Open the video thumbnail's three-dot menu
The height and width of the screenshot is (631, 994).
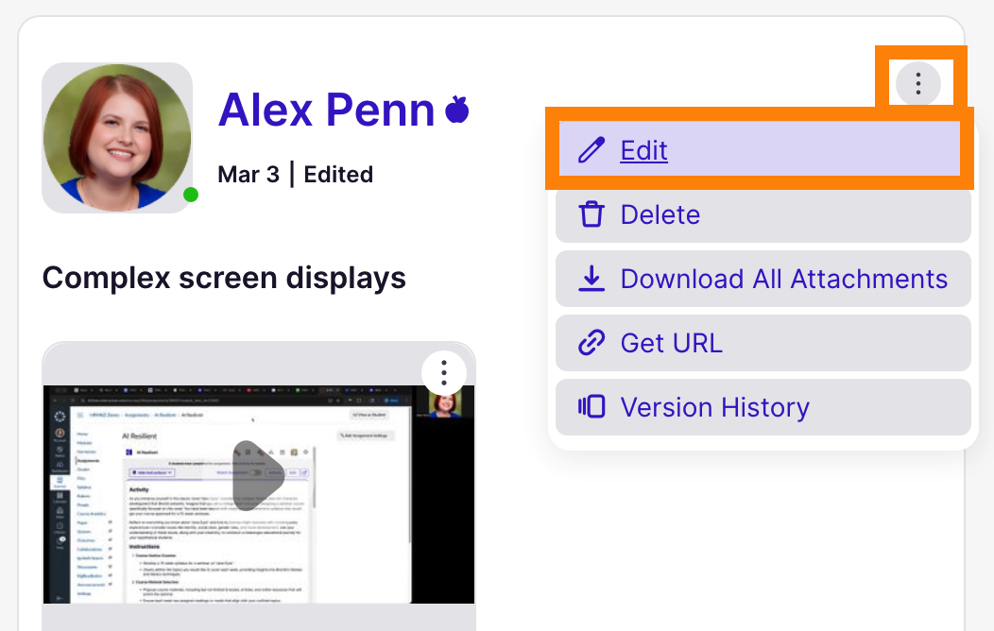(443, 372)
